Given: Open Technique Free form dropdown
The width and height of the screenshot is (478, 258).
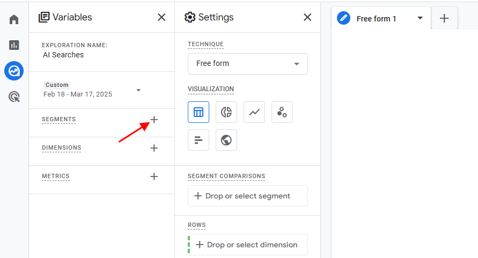Looking at the screenshot, I should [x=247, y=64].
